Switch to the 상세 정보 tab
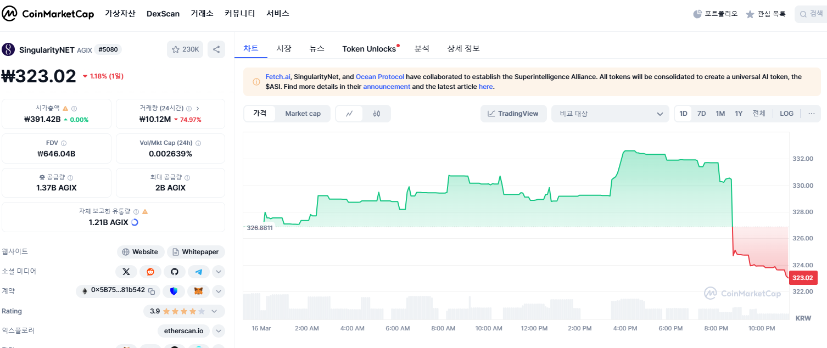 point(463,48)
